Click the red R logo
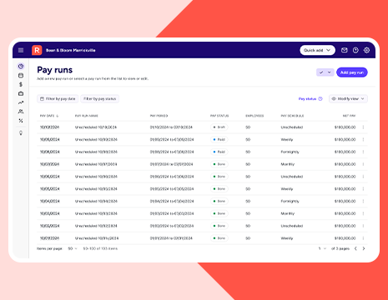Image resolution: width=388 pixels, height=300 pixels. (x=37, y=50)
